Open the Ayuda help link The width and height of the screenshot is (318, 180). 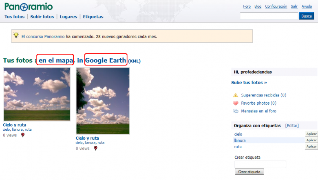point(307,6)
